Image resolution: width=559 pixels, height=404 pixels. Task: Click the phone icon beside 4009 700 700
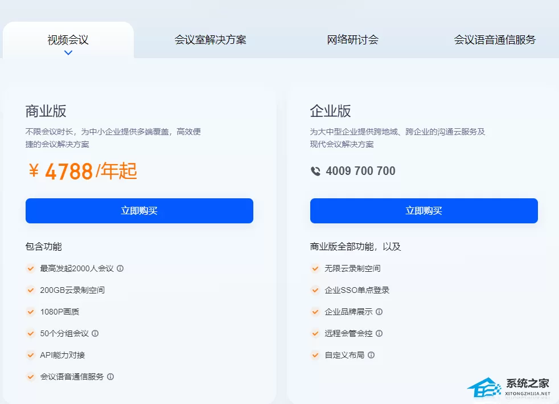pos(315,172)
